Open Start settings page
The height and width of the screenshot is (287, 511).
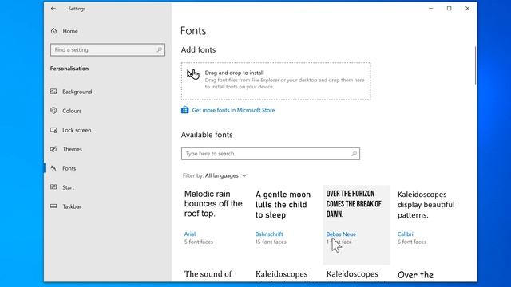[x=69, y=187]
